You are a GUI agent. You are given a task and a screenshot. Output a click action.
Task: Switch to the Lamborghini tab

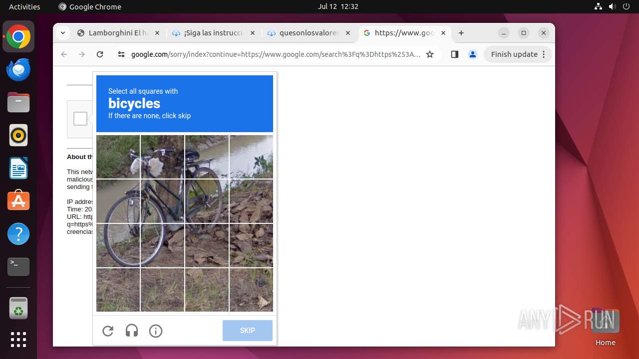tap(118, 33)
